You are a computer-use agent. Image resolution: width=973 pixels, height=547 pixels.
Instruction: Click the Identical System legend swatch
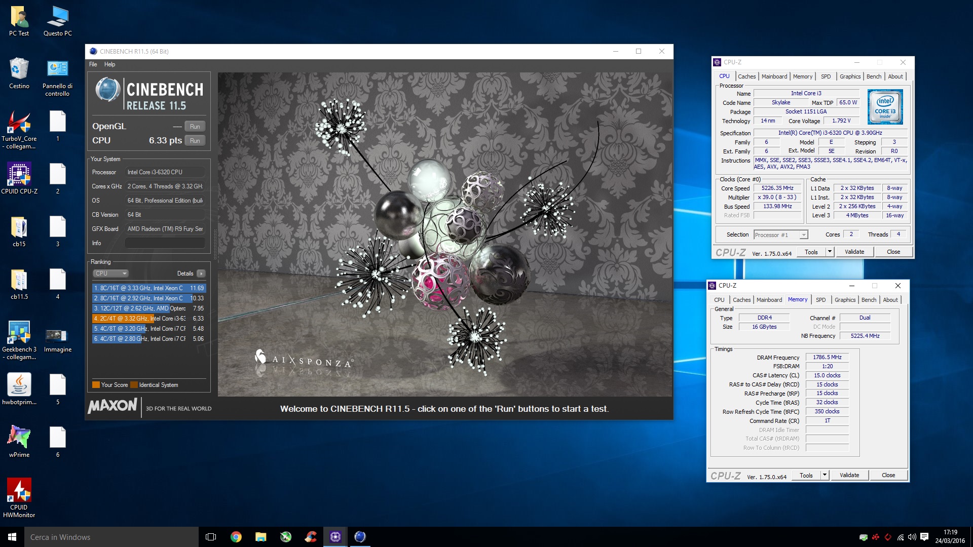(134, 385)
